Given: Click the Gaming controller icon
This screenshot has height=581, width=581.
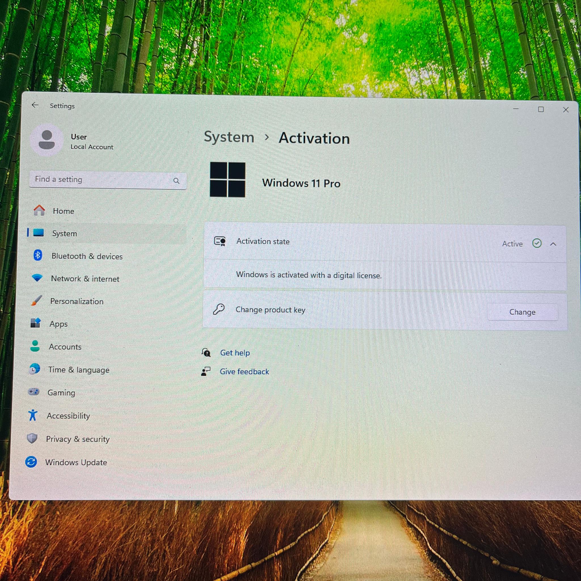Looking at the screenshot, I should tap(34, 392).
